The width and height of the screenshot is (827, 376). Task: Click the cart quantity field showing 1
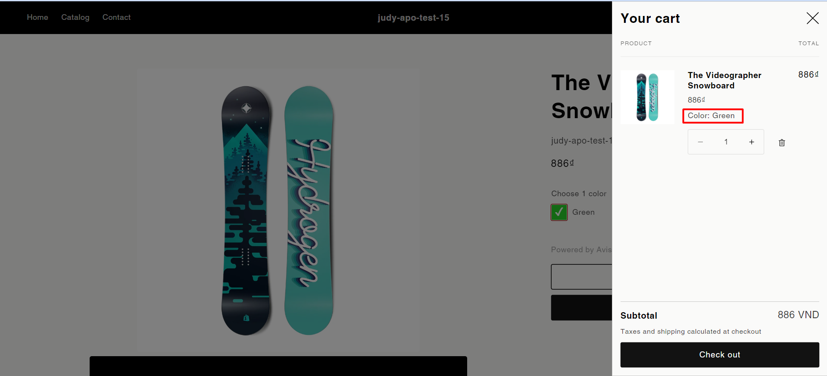(x=726, y=142)
